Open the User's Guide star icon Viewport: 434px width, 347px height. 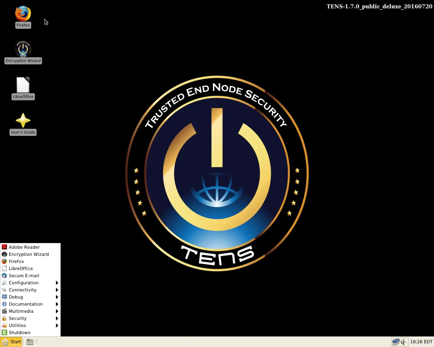pos(23,121)
